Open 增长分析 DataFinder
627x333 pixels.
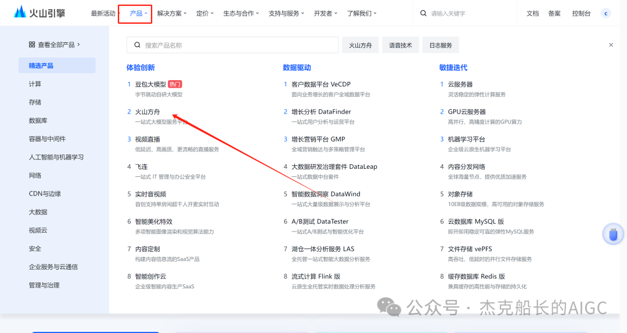click(x=321, y=112)
